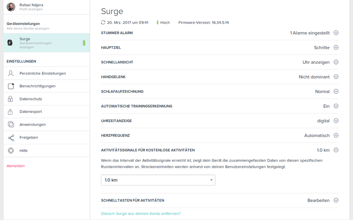The width and height of the screenshot is (353, 220).
Task: Click the Herzfrequenz heading
Action: tap(115, 135)
